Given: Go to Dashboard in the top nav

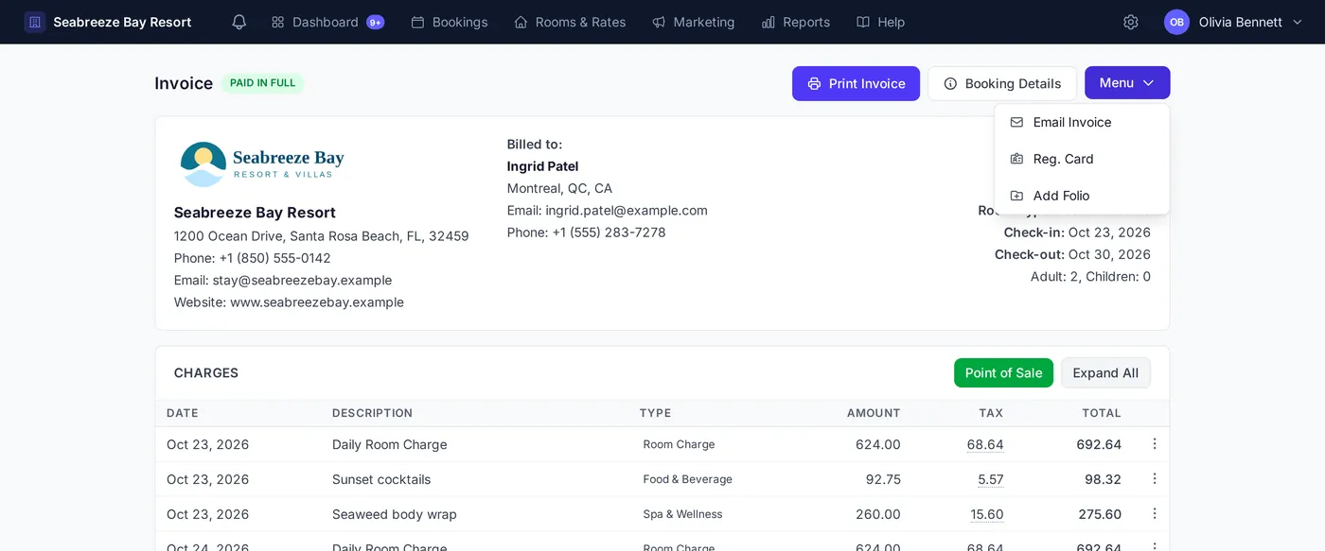Looking at the screenshot, I should click(x=327, y=22).
